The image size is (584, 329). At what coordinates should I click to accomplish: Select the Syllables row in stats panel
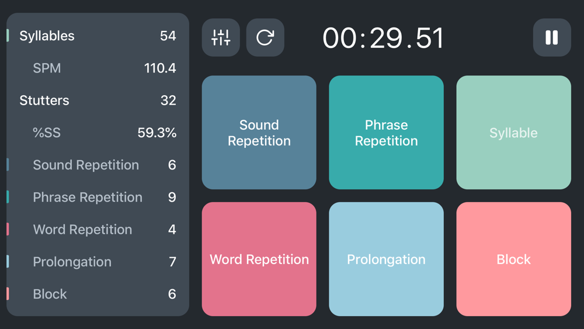click(98, 36)
